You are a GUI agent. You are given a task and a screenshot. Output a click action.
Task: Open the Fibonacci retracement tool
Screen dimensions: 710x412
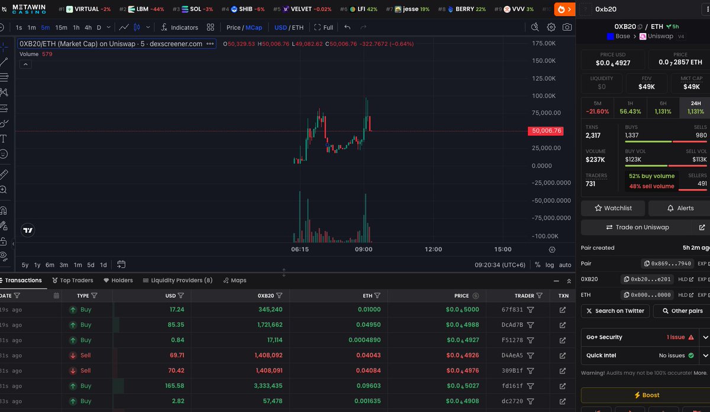4,77
